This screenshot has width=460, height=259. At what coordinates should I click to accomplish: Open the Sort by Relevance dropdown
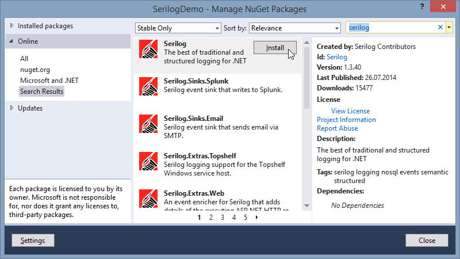coord(294,28)
